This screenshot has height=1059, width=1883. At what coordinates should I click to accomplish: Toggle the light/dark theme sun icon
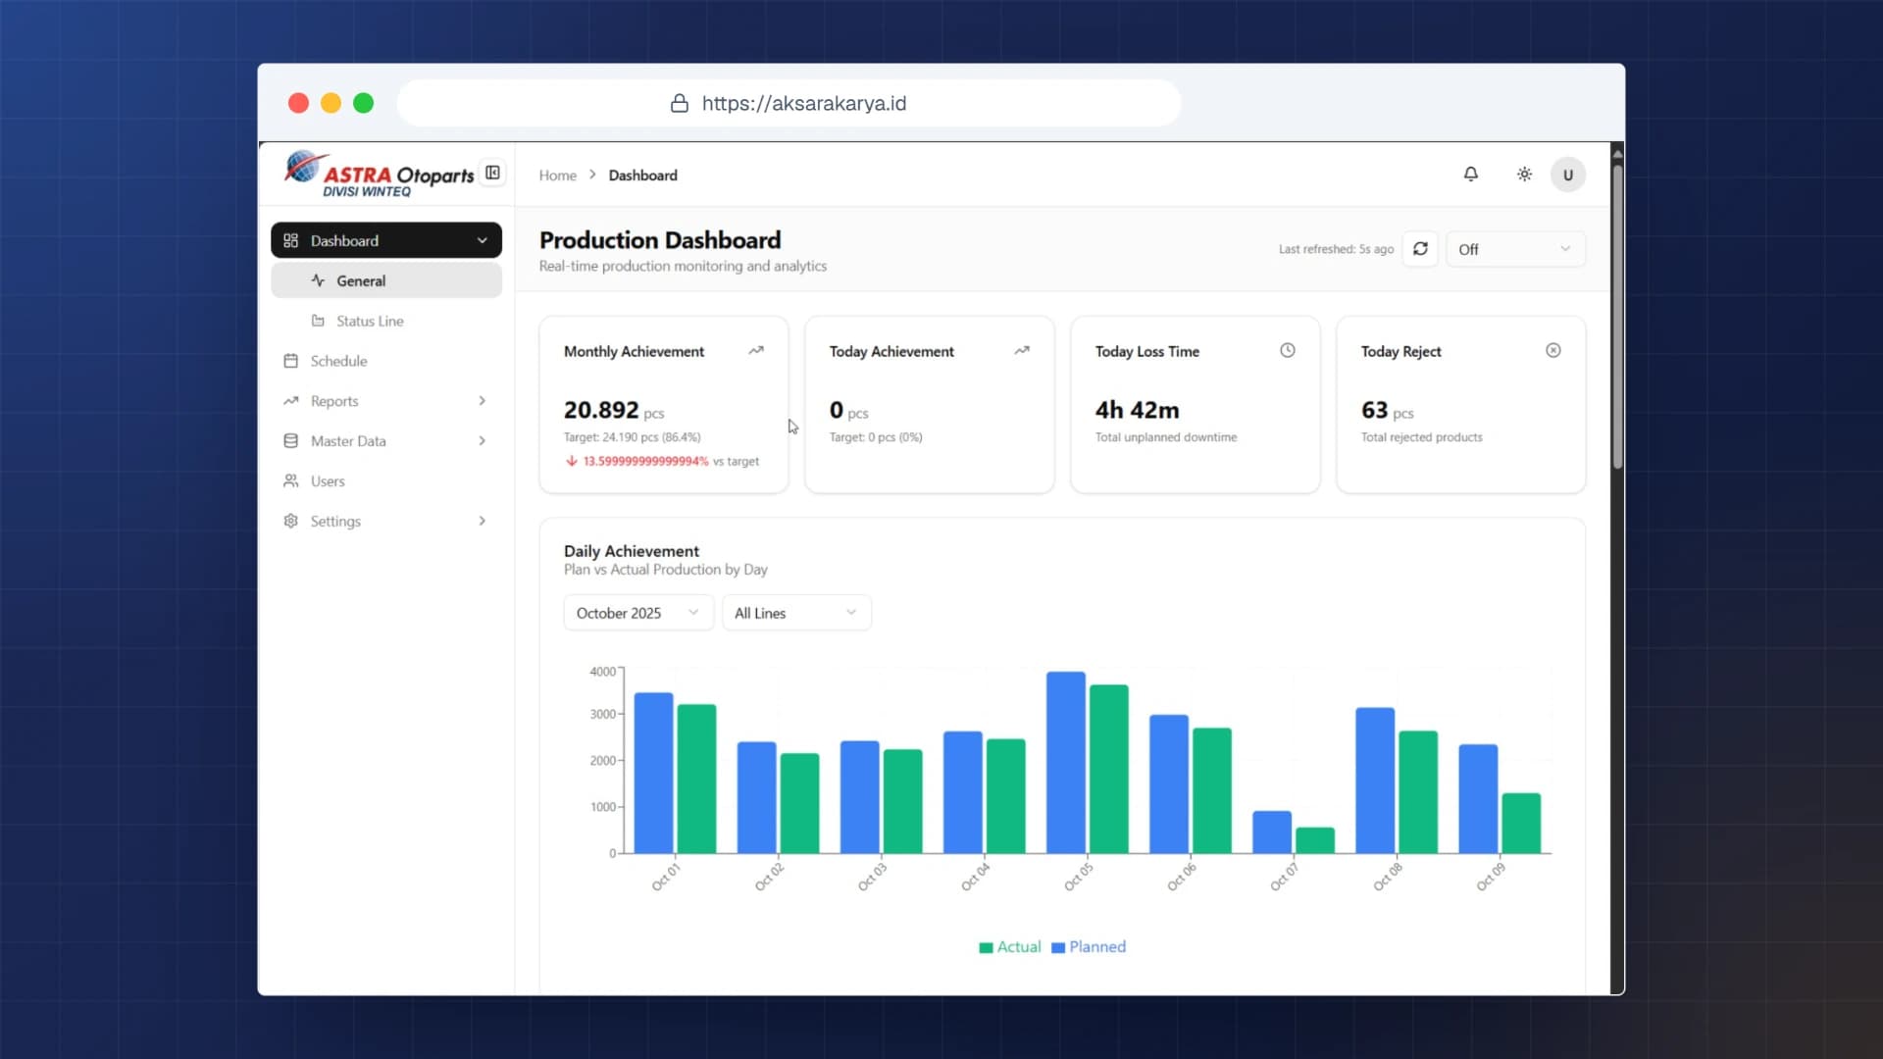pyautogui.click(x=1524, y=175)
